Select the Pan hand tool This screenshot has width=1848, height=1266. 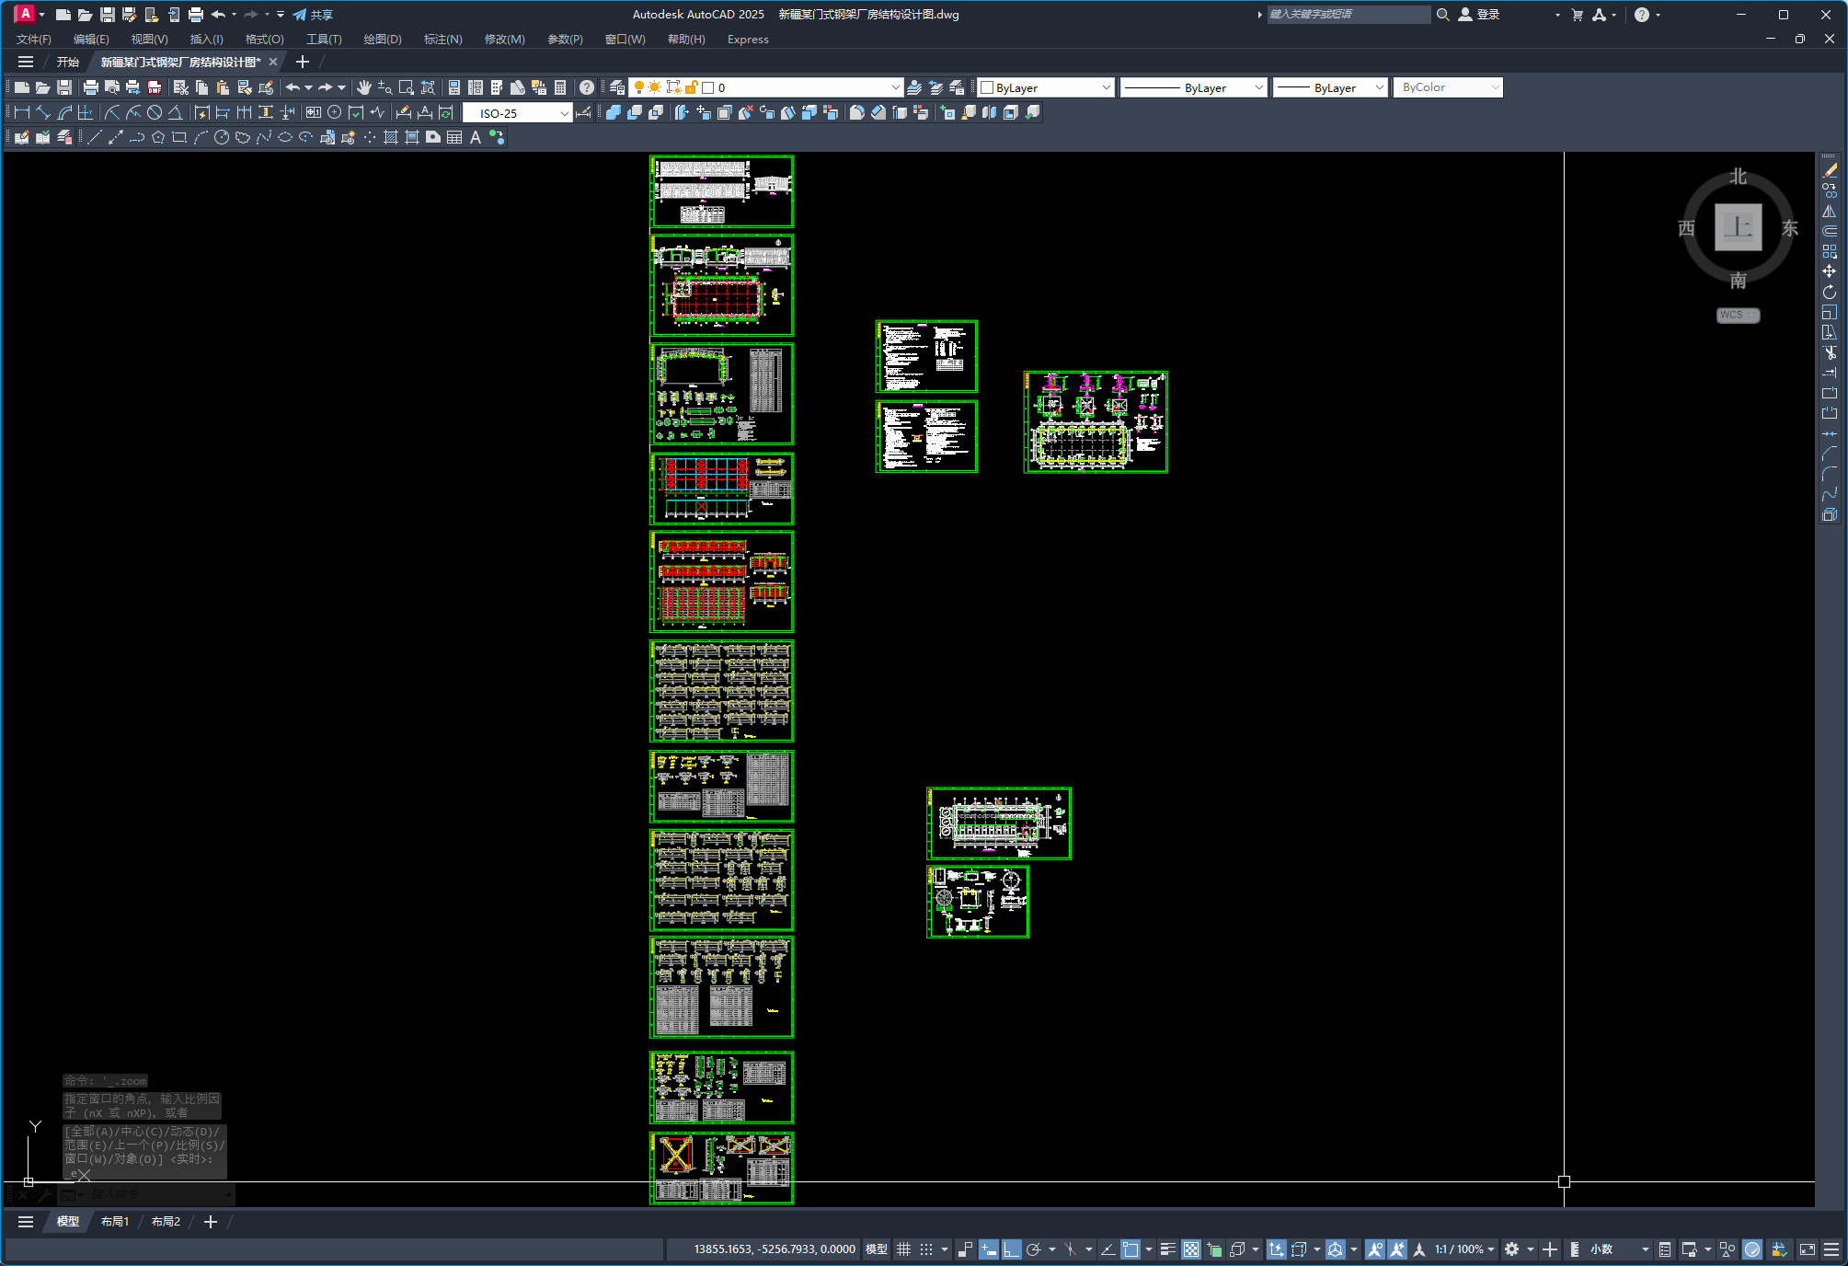[x=364, y=87]
